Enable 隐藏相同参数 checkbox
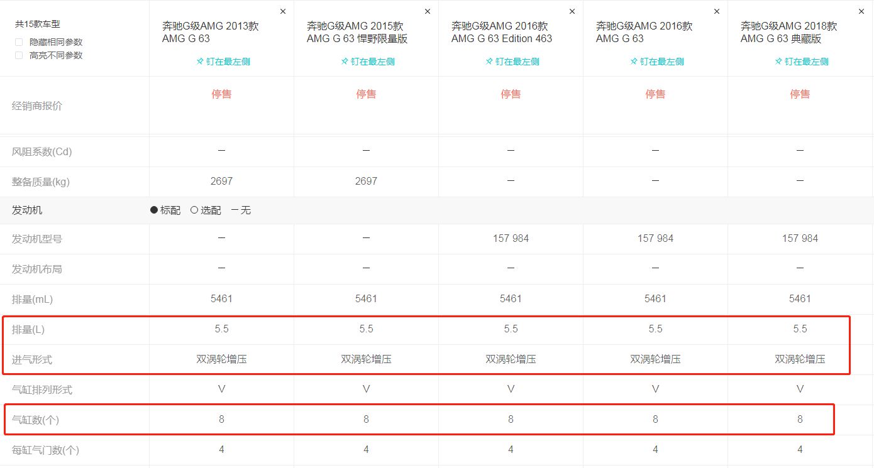This screenshot has width=874, height=468. (x=19, y=42)
